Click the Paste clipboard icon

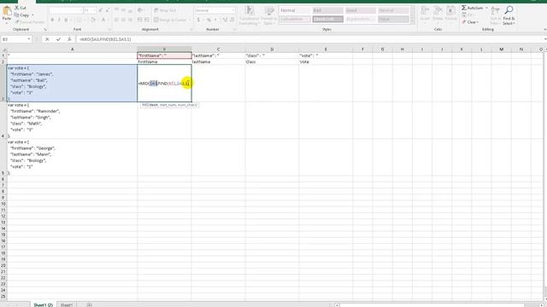click(x=7, y=11)
